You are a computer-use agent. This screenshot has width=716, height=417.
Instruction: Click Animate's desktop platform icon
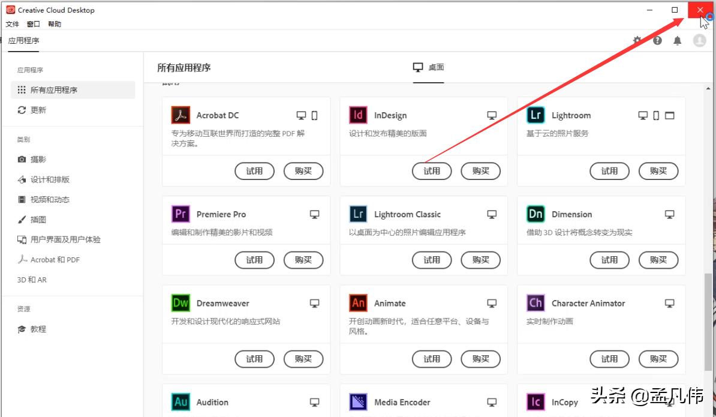tap(492, 304)
